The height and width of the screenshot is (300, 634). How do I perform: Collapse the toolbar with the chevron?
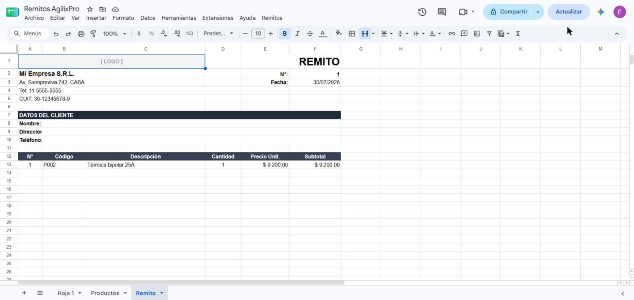(x=617, y=34)
